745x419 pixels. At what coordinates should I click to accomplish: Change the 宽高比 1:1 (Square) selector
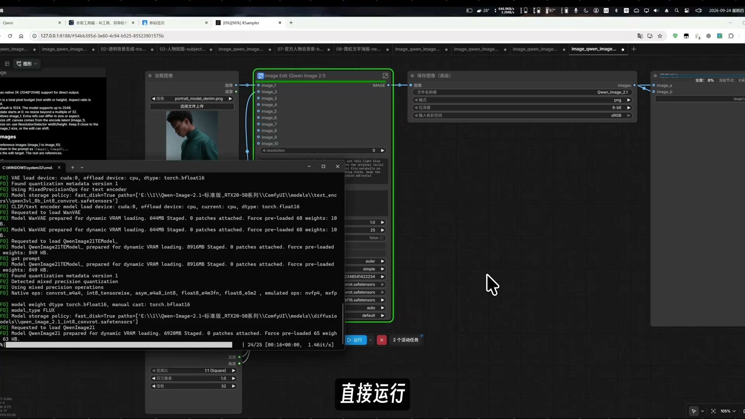point(193,371)
